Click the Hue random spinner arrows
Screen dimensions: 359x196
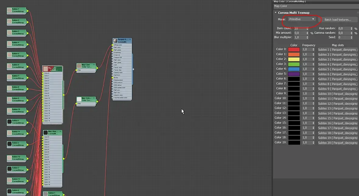pos(351,28)
